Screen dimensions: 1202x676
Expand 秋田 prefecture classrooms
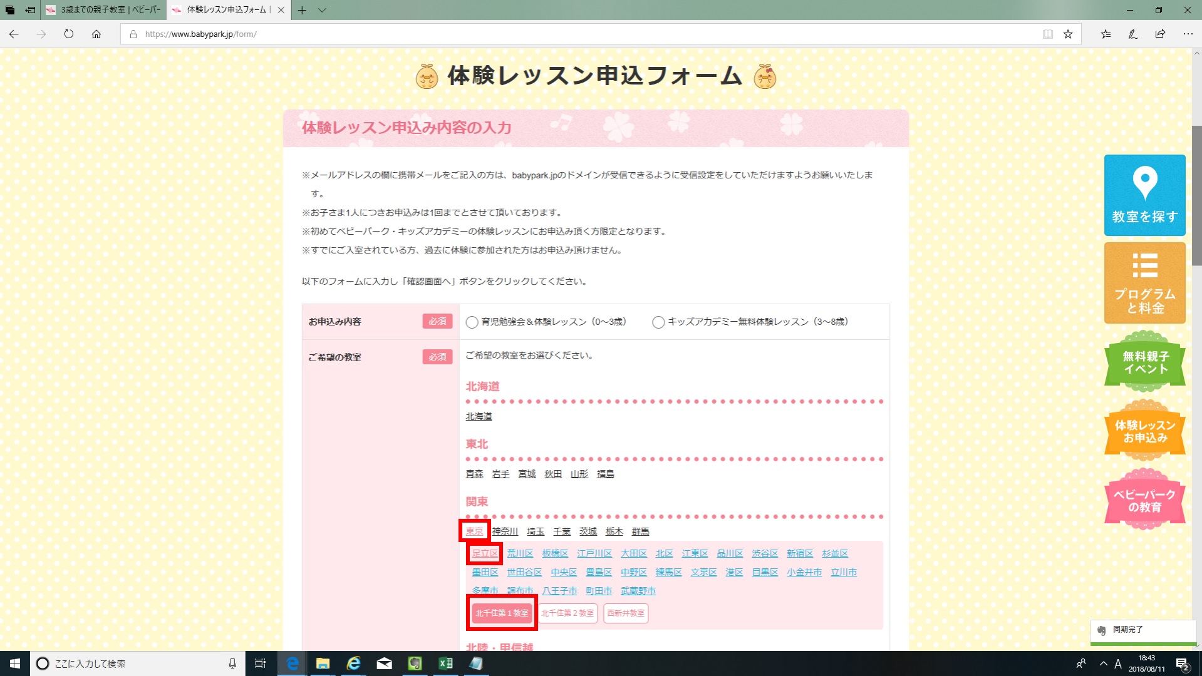[x=553, y=474]
